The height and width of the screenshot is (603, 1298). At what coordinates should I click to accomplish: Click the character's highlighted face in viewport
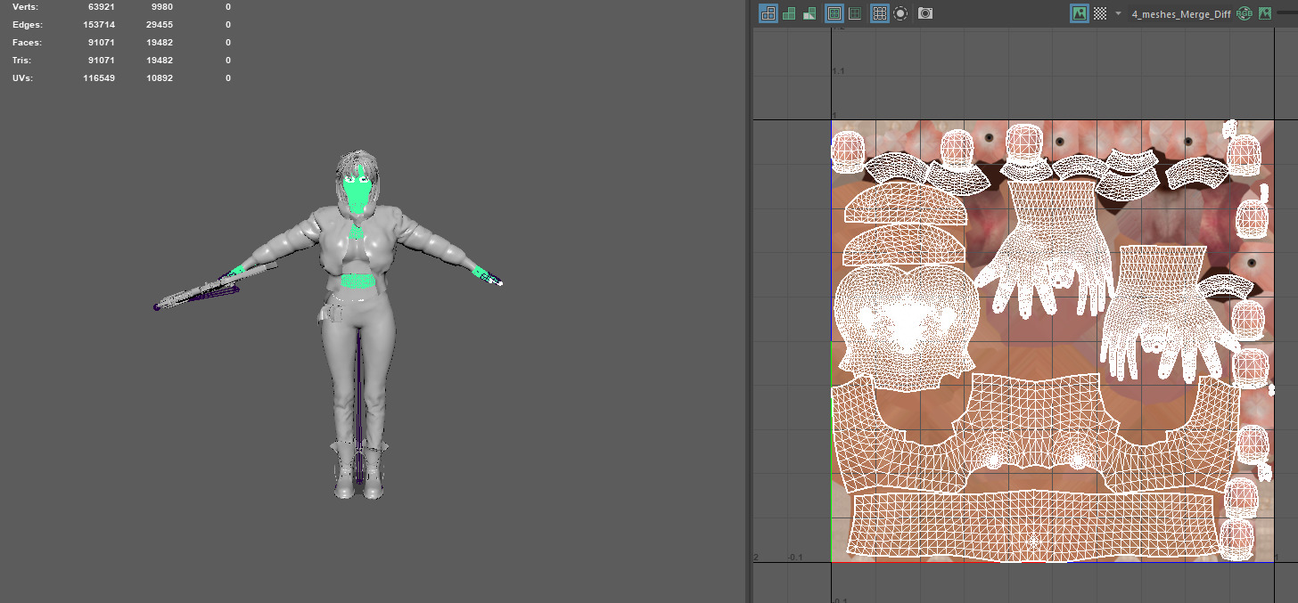coord(357,193)
